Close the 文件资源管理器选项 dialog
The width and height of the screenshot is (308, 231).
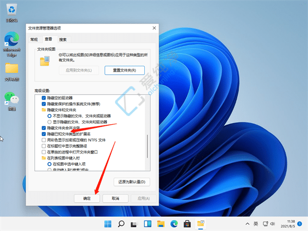(x=155, y=28)
